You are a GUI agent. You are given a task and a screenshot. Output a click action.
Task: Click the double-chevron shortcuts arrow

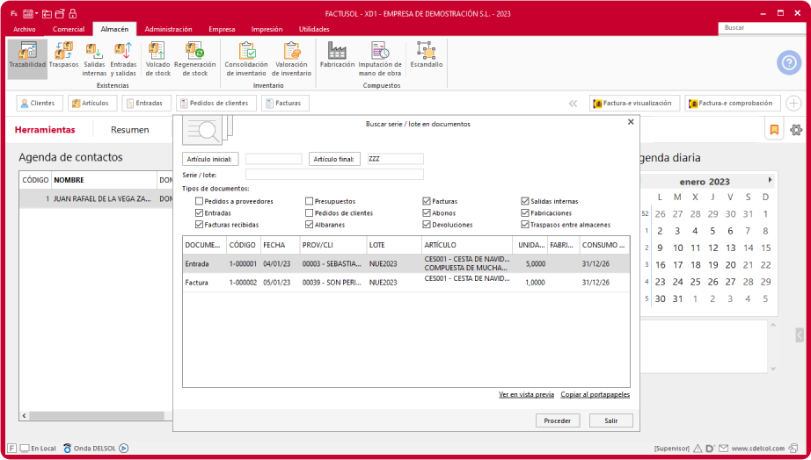click(574, 104)
